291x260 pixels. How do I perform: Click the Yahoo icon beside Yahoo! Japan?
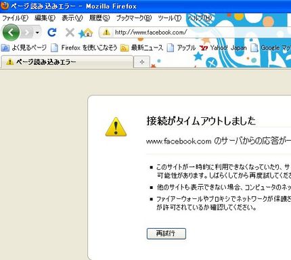[x=204, y=48]
